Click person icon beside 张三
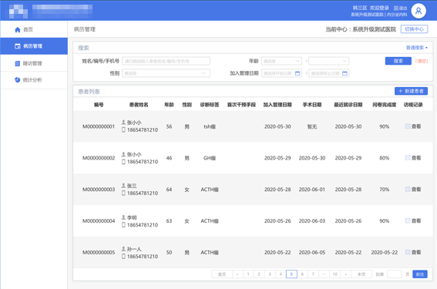 coord(123,185)
